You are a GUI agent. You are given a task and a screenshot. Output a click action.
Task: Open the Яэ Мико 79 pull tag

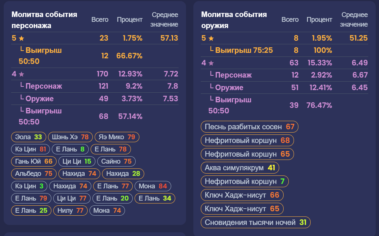(117, 137)
